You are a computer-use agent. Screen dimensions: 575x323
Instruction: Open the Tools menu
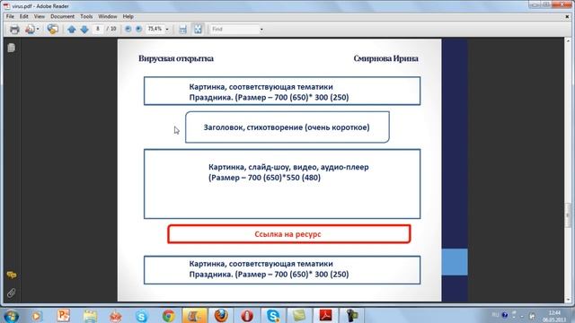click(86, 16)
